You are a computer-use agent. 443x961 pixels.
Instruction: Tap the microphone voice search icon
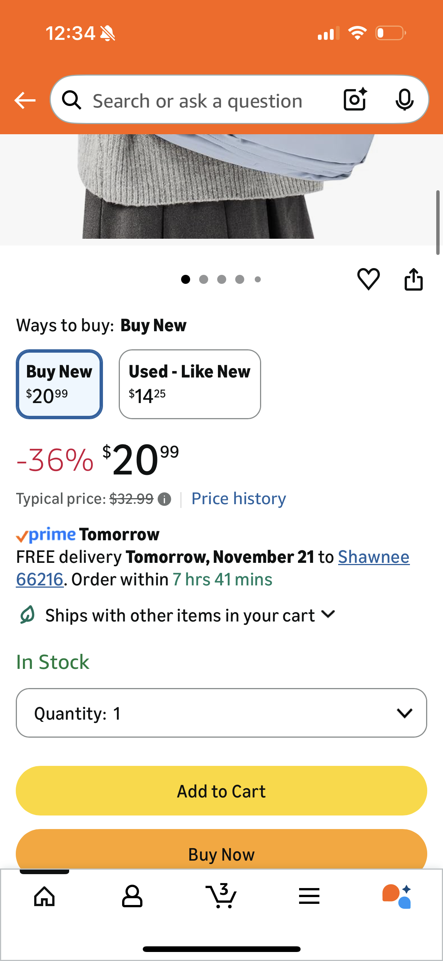pyautogui.click(x=404, y=100)
